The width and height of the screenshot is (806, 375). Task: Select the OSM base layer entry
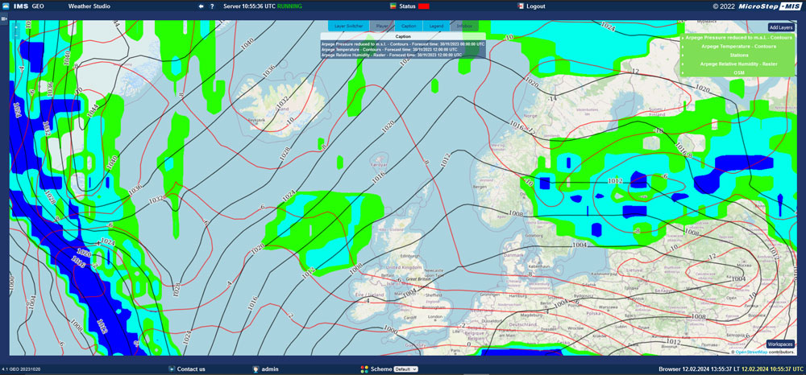click(738, 73)
